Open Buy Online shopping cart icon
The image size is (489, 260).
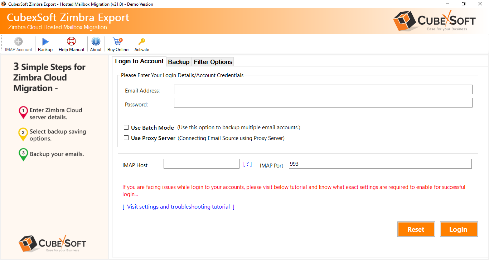117,41
